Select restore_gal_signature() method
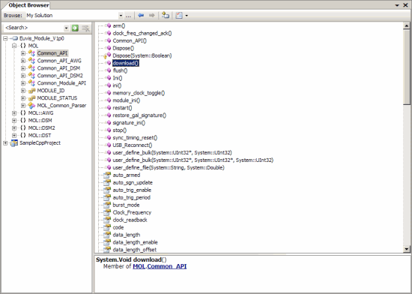412x294 pixels. (139, 115)
